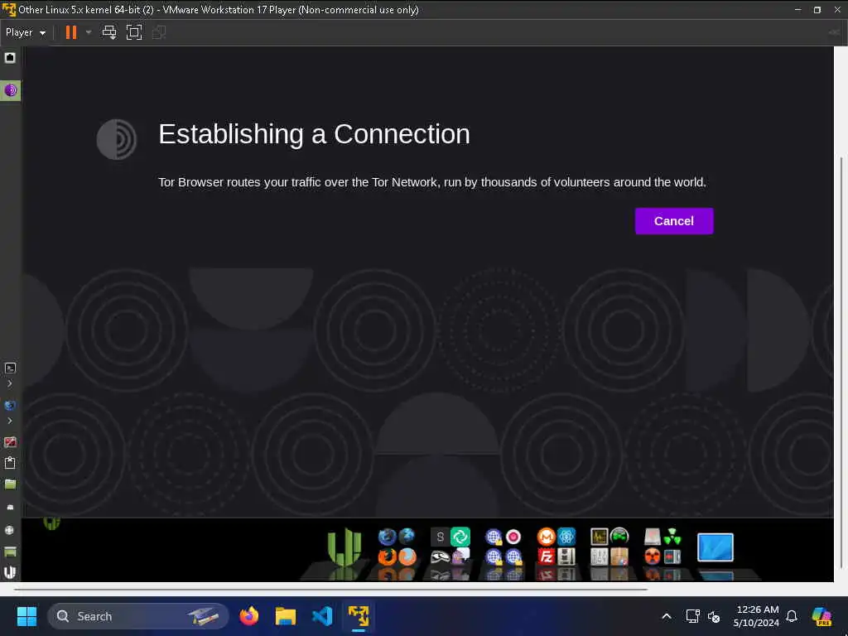
Task: Expand chevron below the blue globe icon
Action: (10, 420)
